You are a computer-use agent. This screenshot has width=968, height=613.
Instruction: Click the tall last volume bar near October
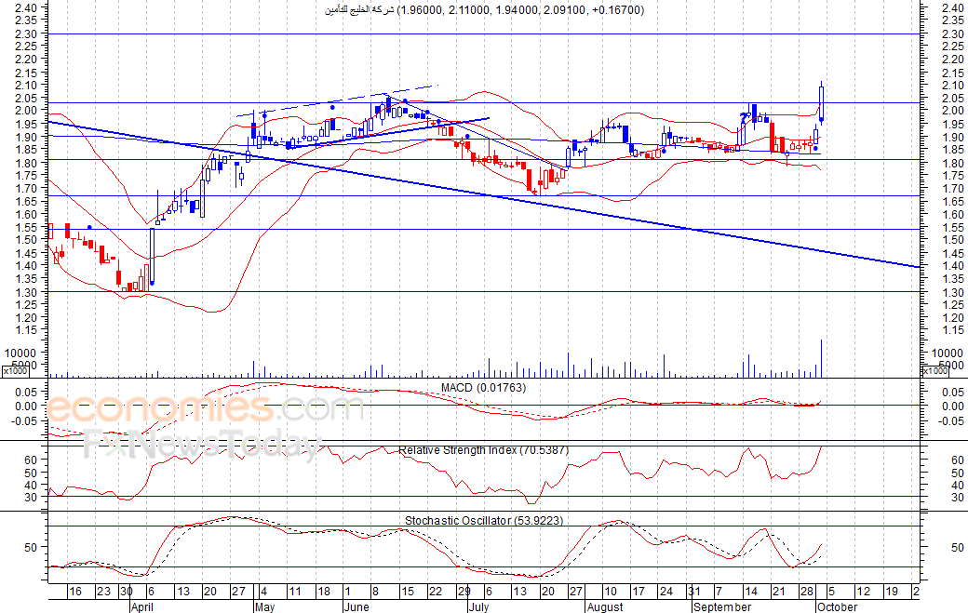(821, 358)
